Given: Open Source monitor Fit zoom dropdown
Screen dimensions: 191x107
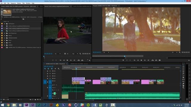Looking at the screenshot, I should pyautogui.click(x=58, y=54).
